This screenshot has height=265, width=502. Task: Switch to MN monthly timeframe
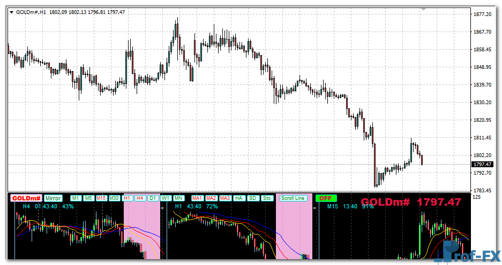coord(178,198)
